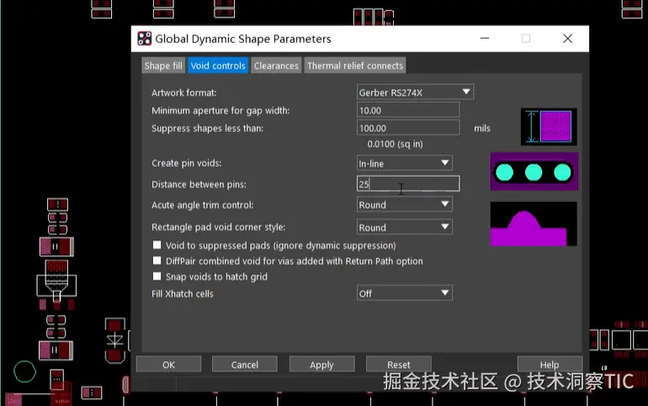Minimize the Global Dynamic Shape Parameters dialog
This screenshot has width=648, height=406.
pyautogui.click(x=485, y=39)
